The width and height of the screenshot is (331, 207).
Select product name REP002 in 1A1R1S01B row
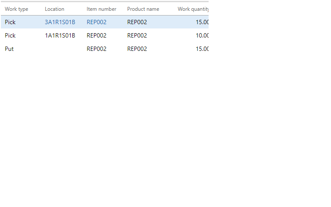tap(137, 35)
